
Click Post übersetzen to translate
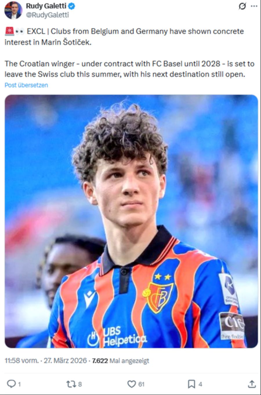click(x=26, y=85)
